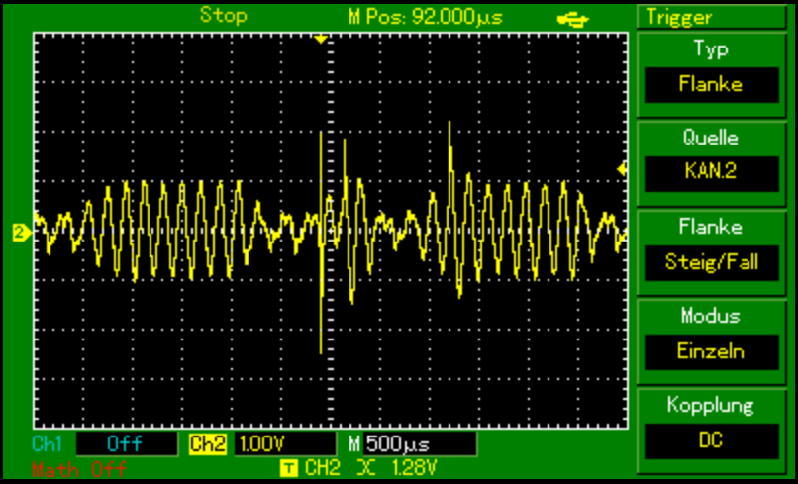Click the yellow channel 2 ground marker
This screenshot has width=798, height=484.
click(x=19, y=233)
